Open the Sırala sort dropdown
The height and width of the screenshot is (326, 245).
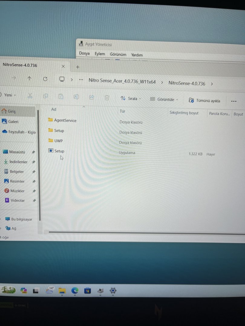click(x=131, y=98)
